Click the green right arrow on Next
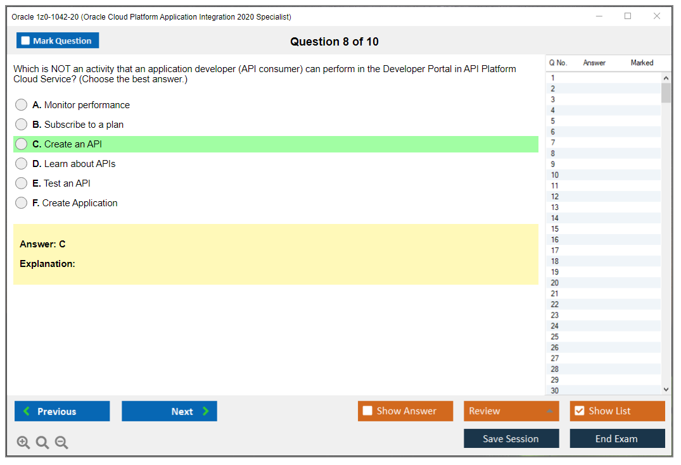Image resolution: width=681 pixels, height=465 pixels. 205,411
